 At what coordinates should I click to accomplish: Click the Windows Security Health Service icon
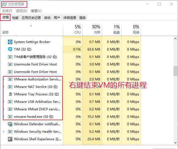coord(10,132)
